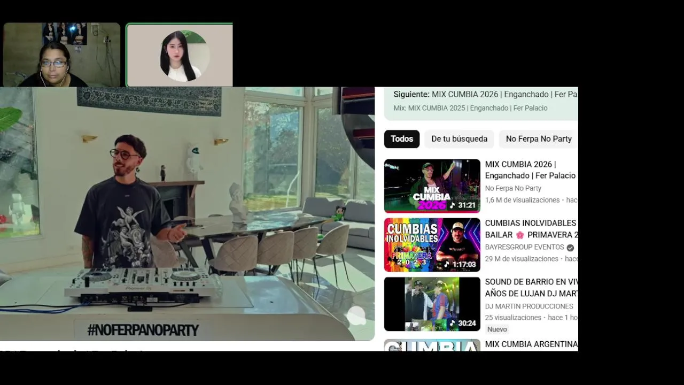Image resolution: width=684 pixels, height=385 pixels.
Task: Click the 1:17:03 duration badge
Action: coord(460,264)
